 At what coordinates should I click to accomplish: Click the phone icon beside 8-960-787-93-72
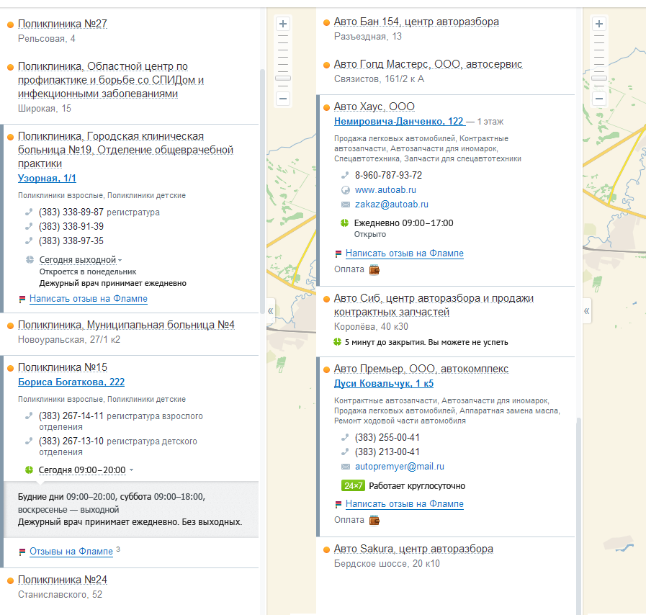pos(345,176)
